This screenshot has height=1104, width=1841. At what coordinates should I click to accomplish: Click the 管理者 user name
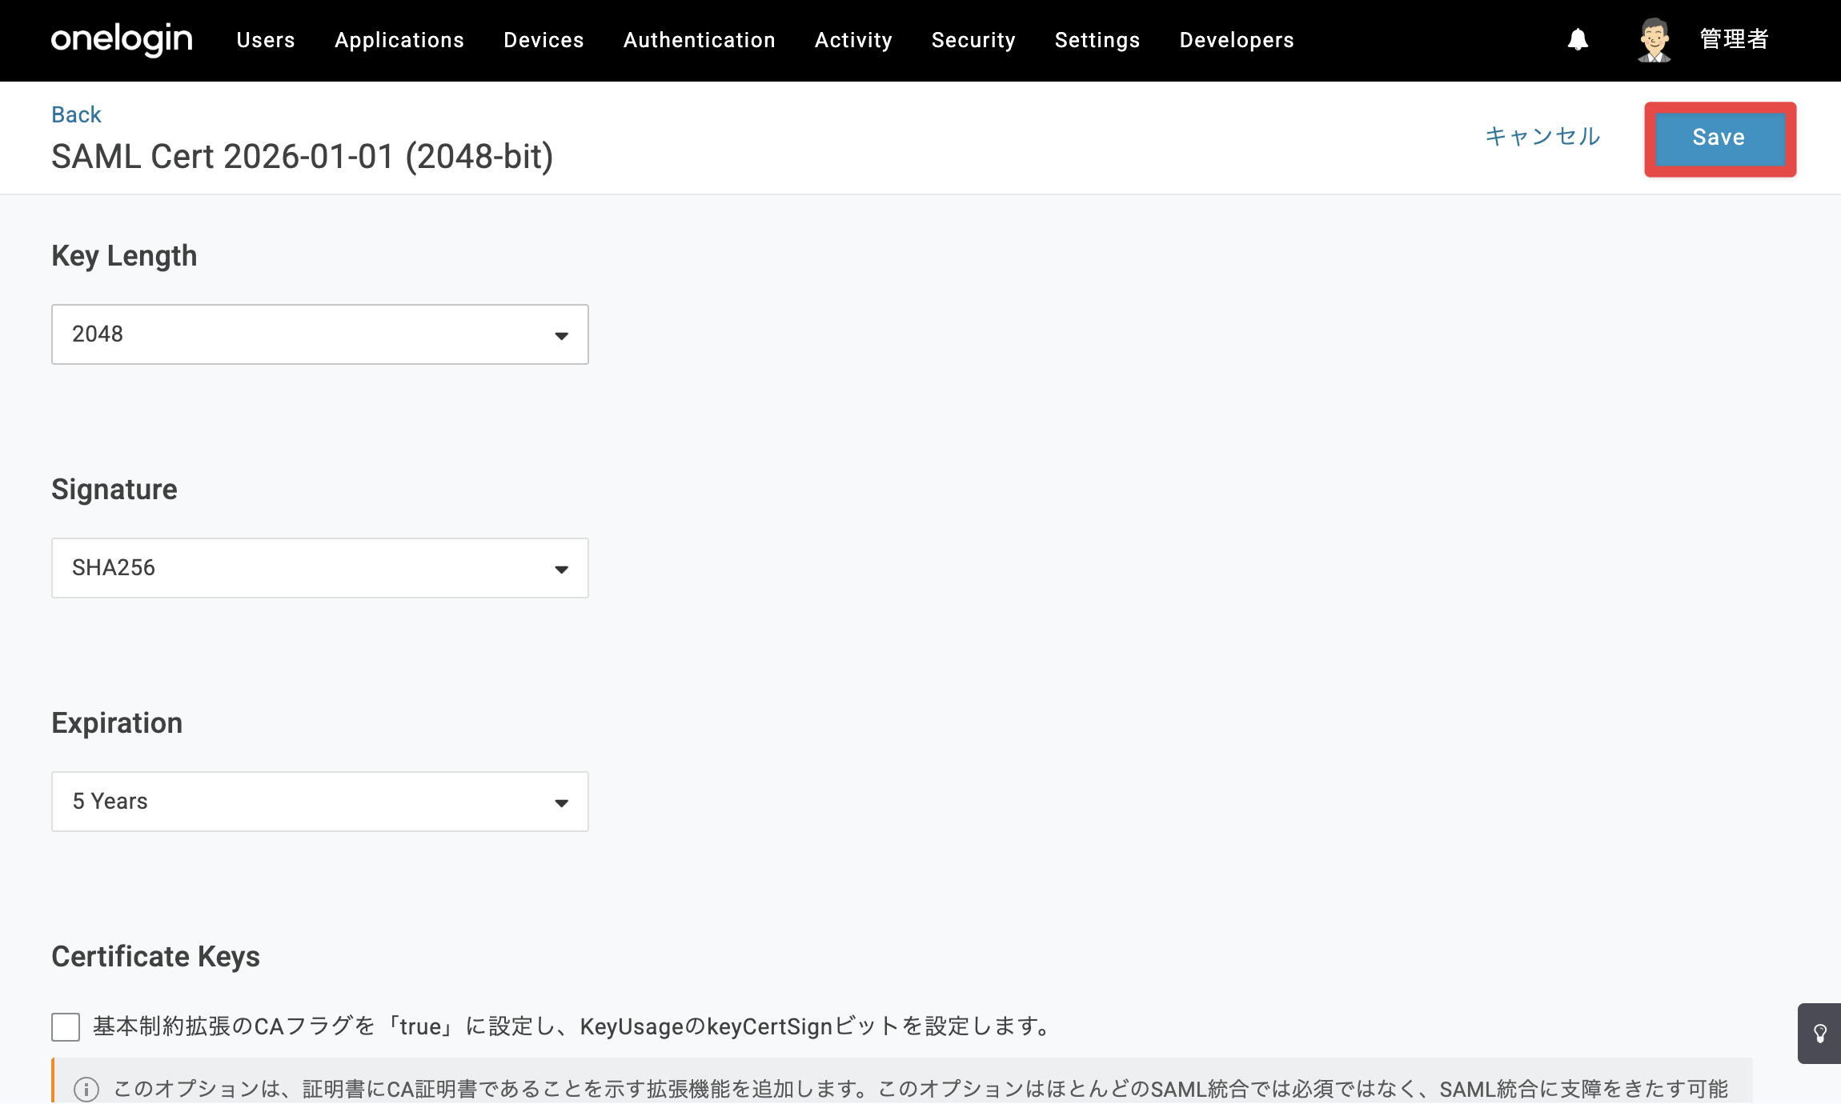pyautogui.click(x=1734, y=39)
